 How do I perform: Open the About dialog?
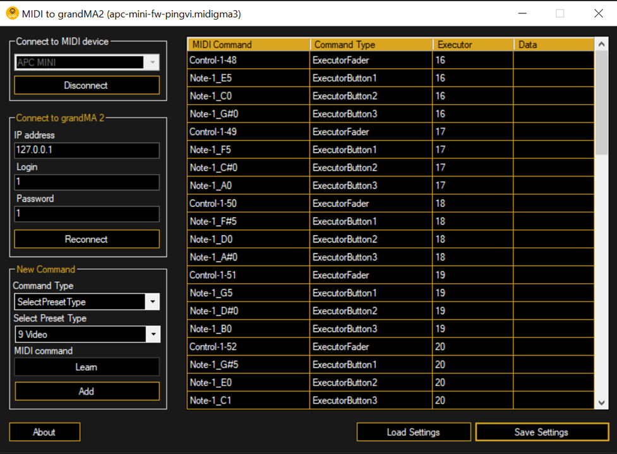point(44,432)
